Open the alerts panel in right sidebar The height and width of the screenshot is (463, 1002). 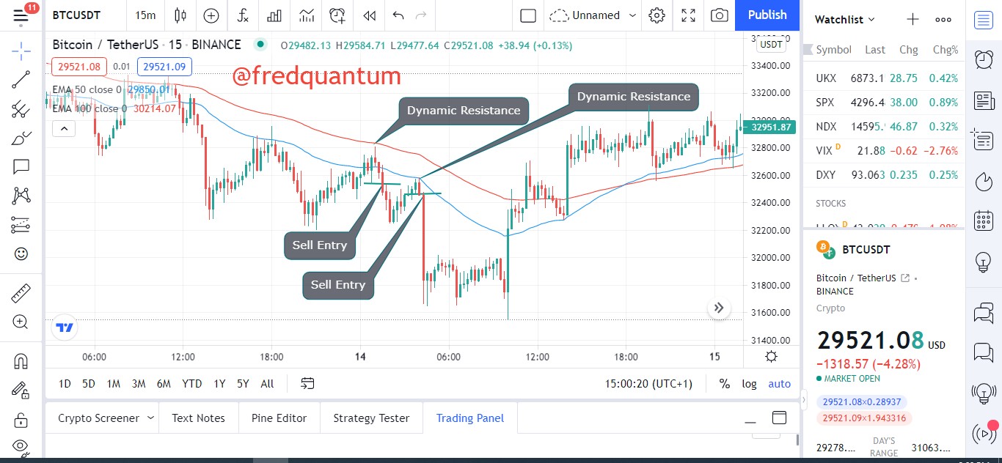(x=984, y=60)
